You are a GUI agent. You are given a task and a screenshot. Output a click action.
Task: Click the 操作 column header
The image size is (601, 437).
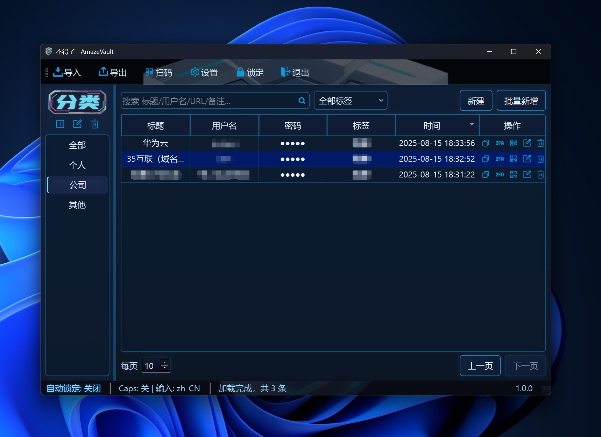[x=512, y=125]
